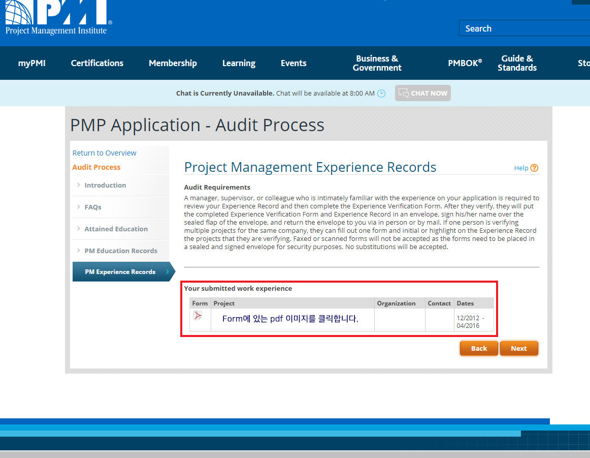
Task: Click Return to Overview link
Action: coord(104,153)
